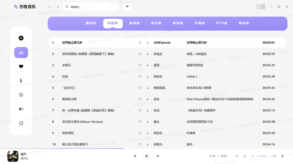This screenshot has height=164, width=293.
Task: Like the currently playing song 晴天
Action: [x=237, y=156]
